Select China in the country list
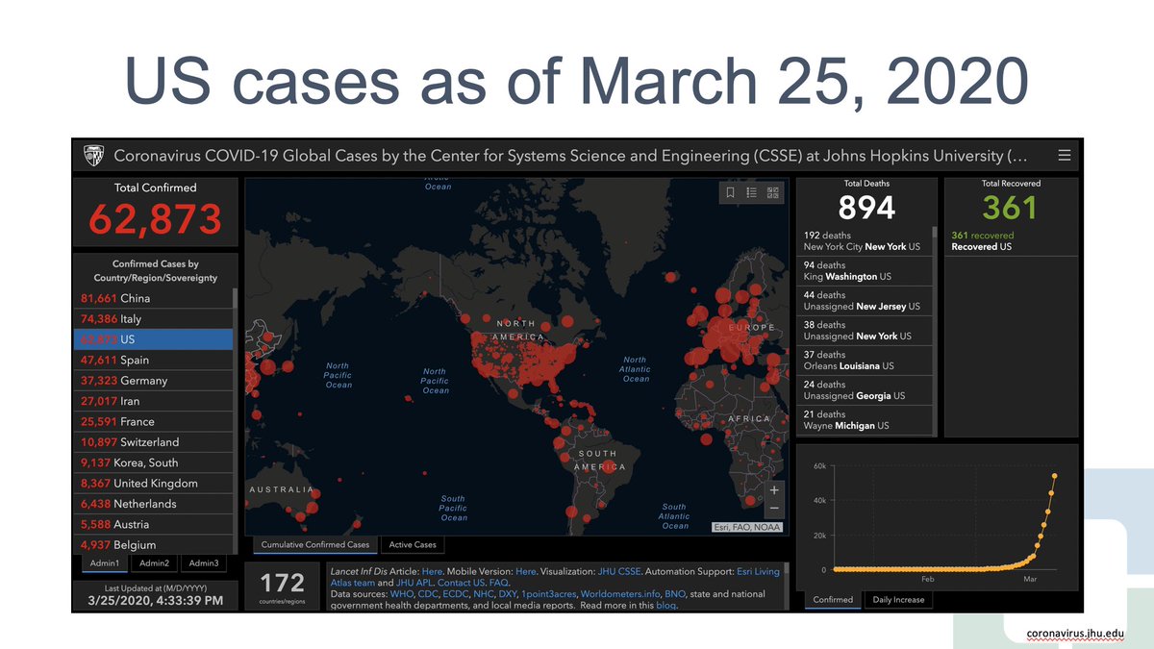Screen dimensions: 1154x649 154,298
